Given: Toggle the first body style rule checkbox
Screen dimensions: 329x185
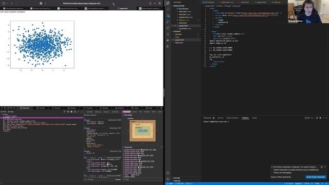Looking at the screenshot, I should (x=85, y=120).
